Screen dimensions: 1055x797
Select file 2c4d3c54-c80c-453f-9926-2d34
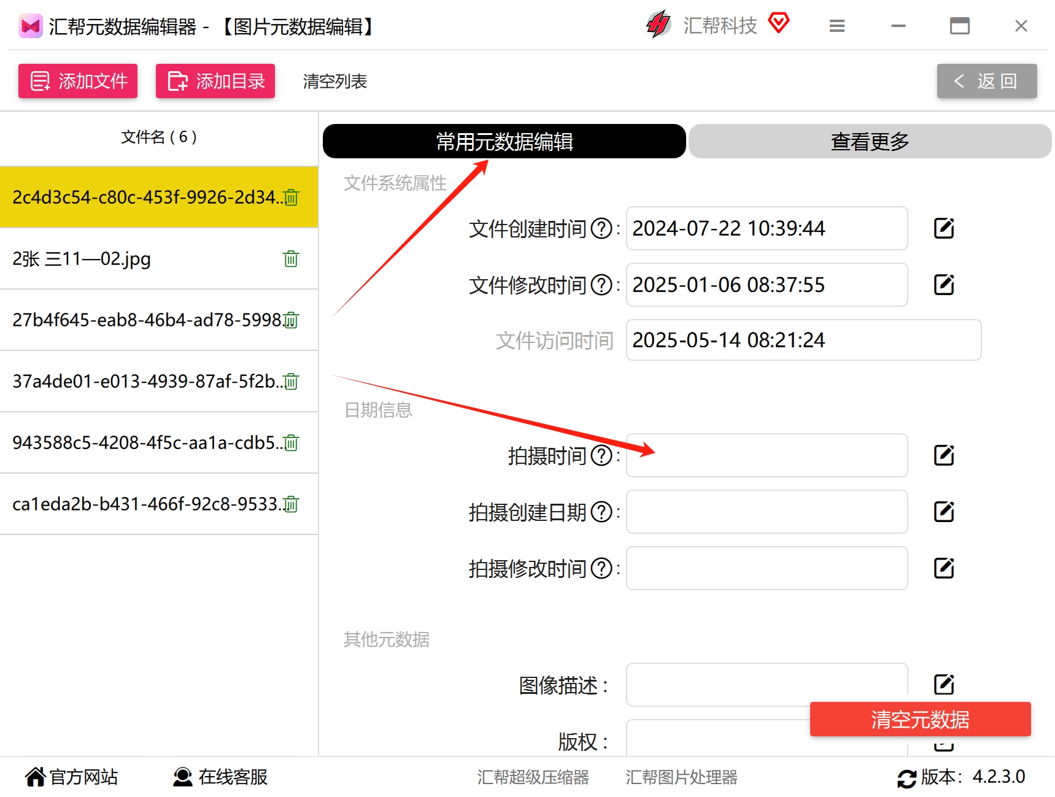coord(159,198)
